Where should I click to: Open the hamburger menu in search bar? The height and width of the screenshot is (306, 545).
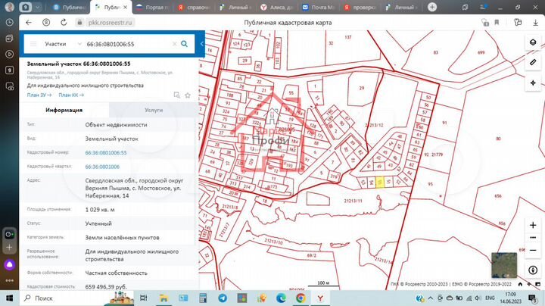click(x=33, y=45)
